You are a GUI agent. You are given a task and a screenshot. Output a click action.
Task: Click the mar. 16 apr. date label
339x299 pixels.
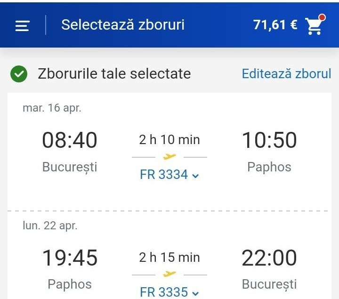[x=52, y=108]
